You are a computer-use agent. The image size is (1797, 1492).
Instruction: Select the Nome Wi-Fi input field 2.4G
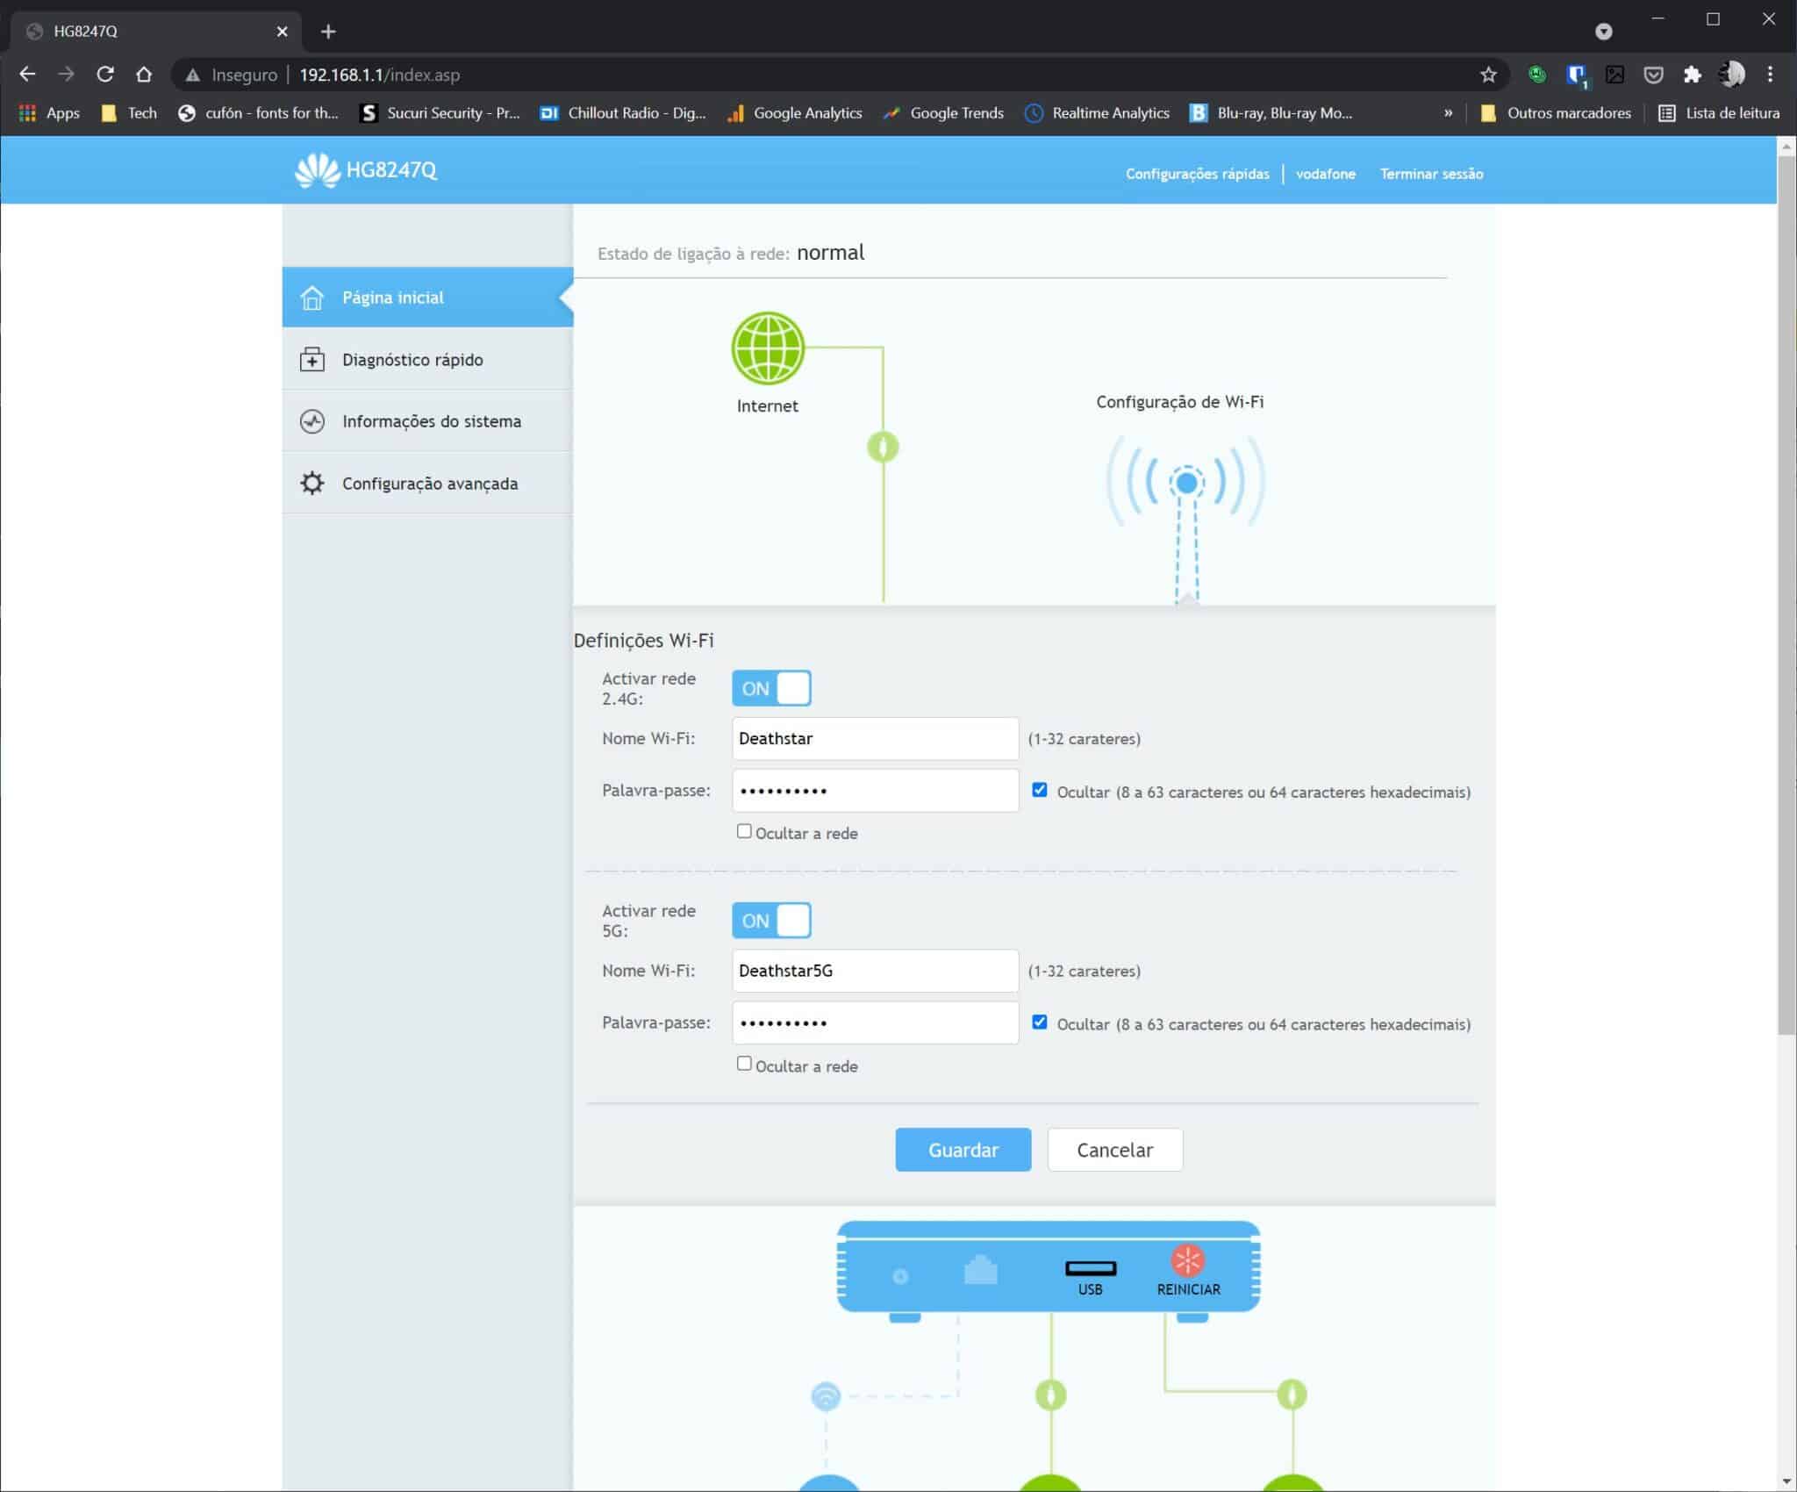(x=875, y=738)
